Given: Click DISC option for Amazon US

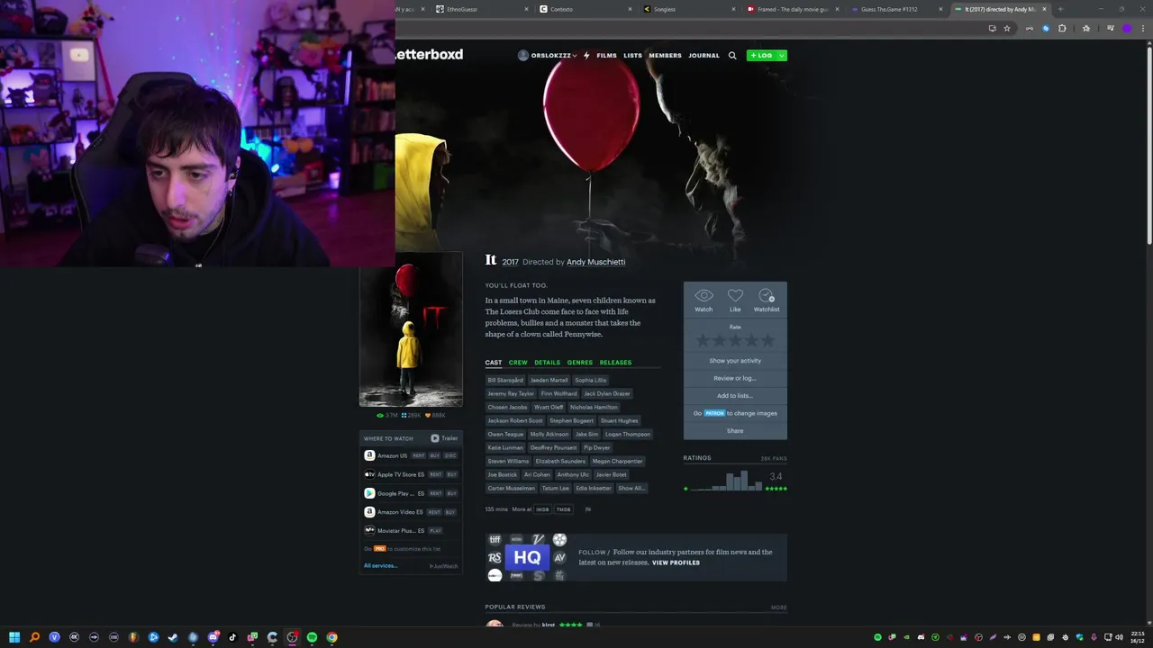Looking at the screenshot, I should [x=450, y=455].
